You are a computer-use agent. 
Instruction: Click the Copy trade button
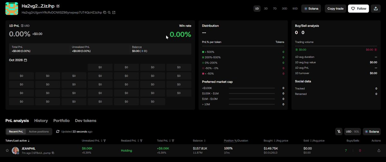[x=335, y=9]
